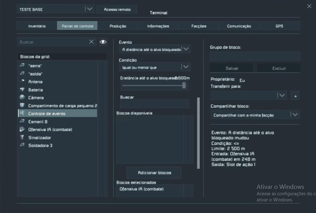The height and width of the screenshot is (213, 316).
Task: Select the Ofensiva IA (combate) icon
Action: click(x=22, y=129)
